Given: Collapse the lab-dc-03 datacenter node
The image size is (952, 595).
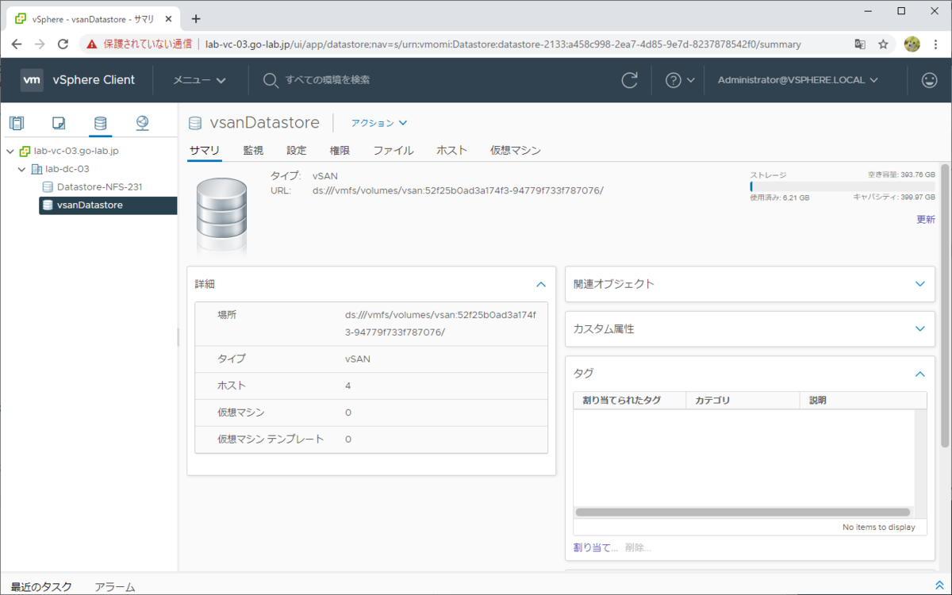Looking at the screenshot, I should coord(22,169).
